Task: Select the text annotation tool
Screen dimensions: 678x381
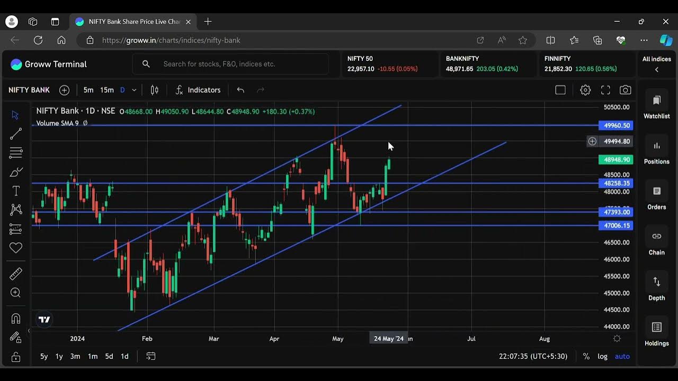Action: [15, 191]
